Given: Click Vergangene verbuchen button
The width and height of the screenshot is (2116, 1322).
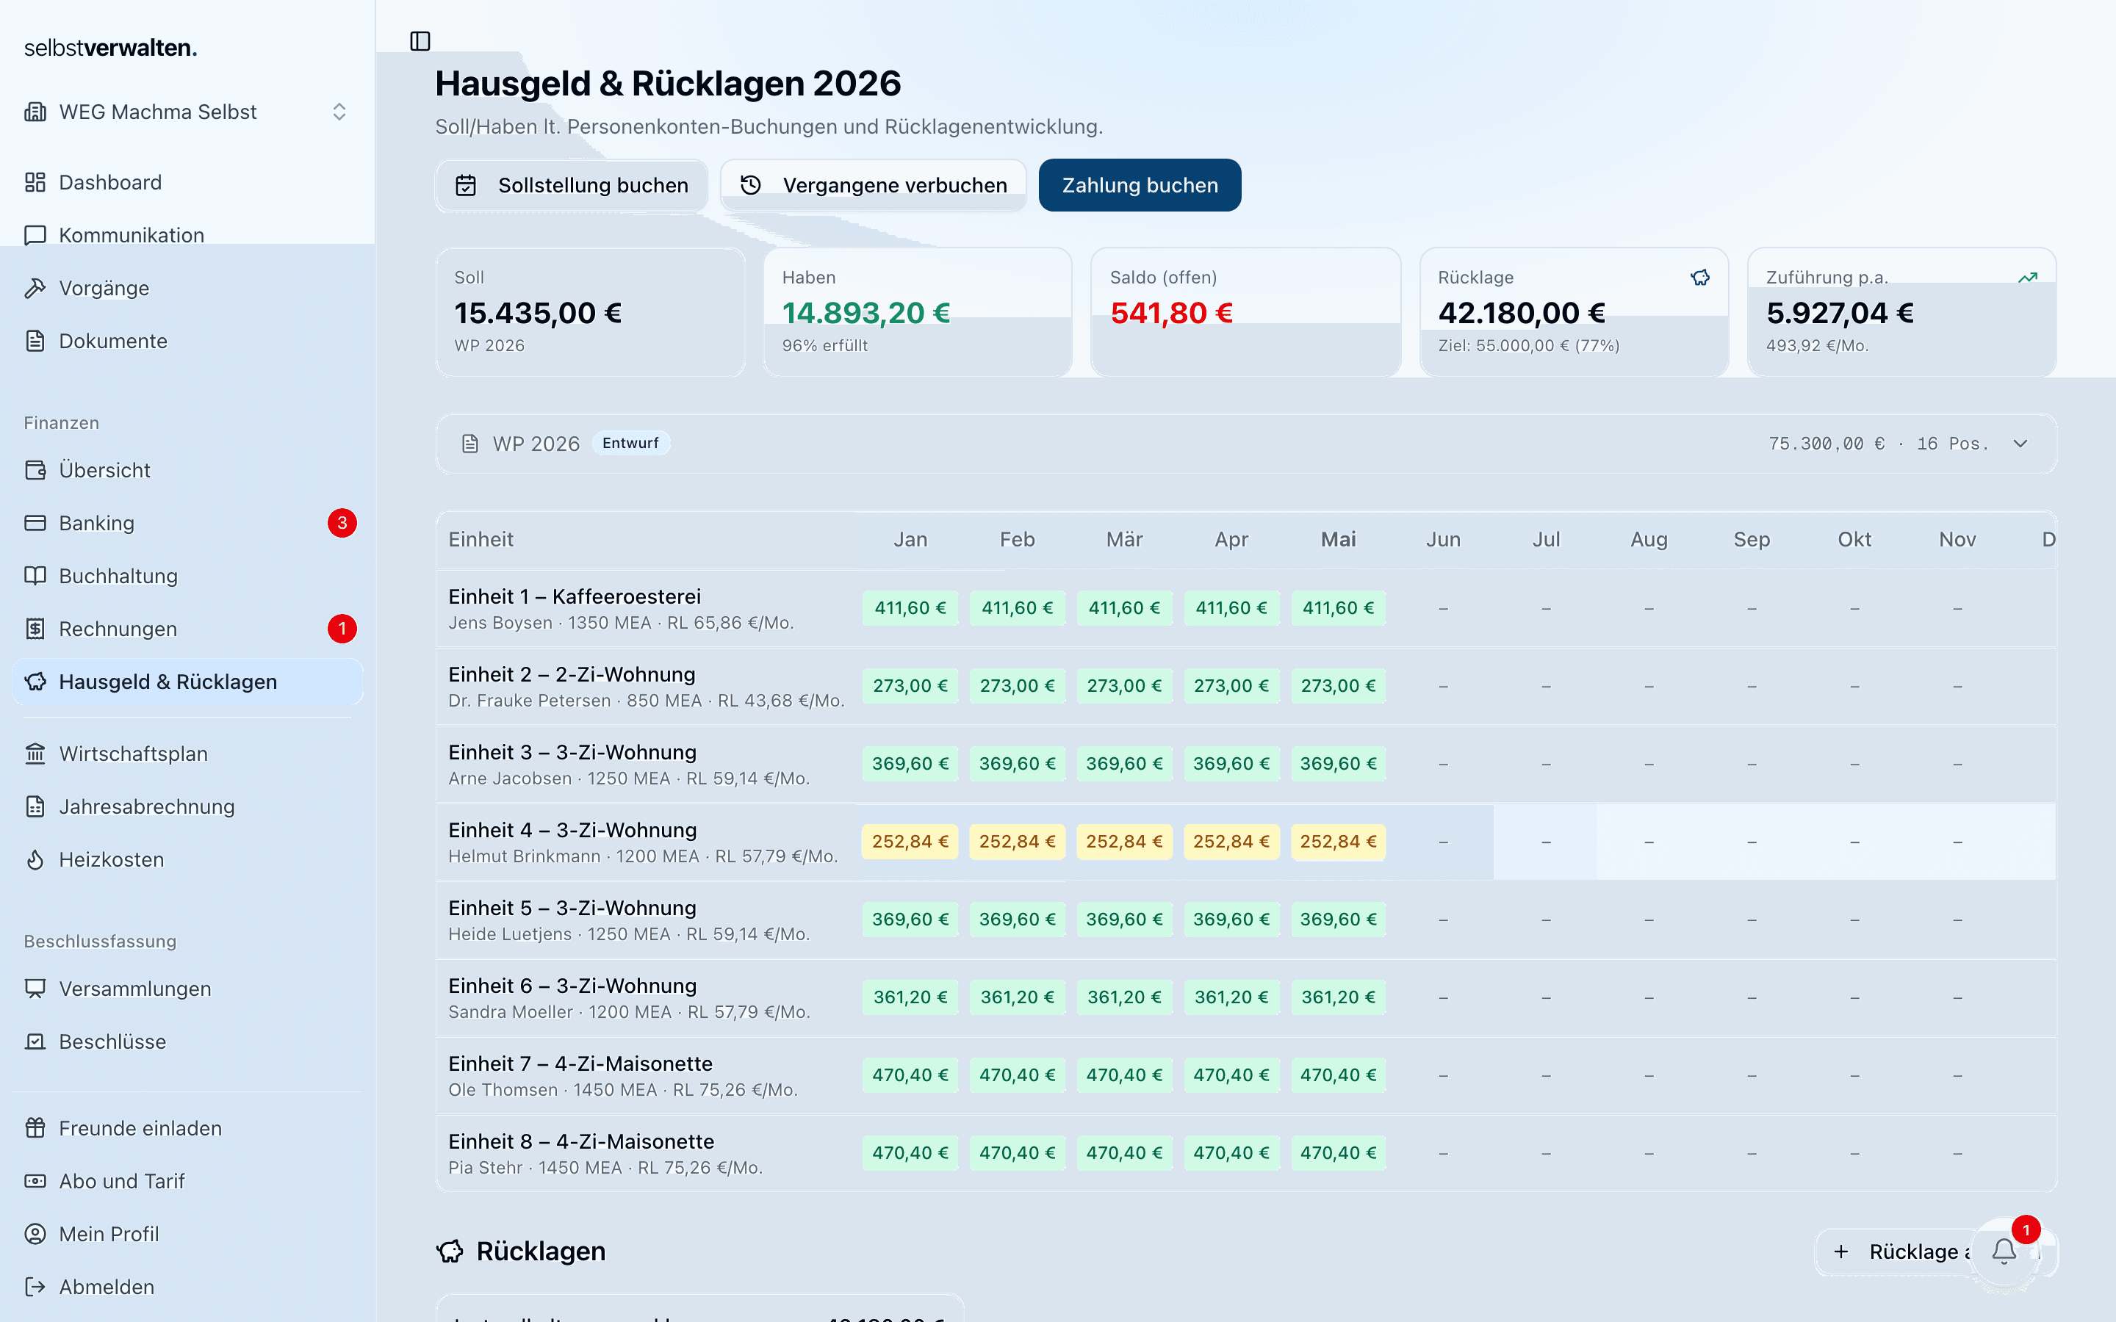Looking at the screenshot, I should pos(873,185).
